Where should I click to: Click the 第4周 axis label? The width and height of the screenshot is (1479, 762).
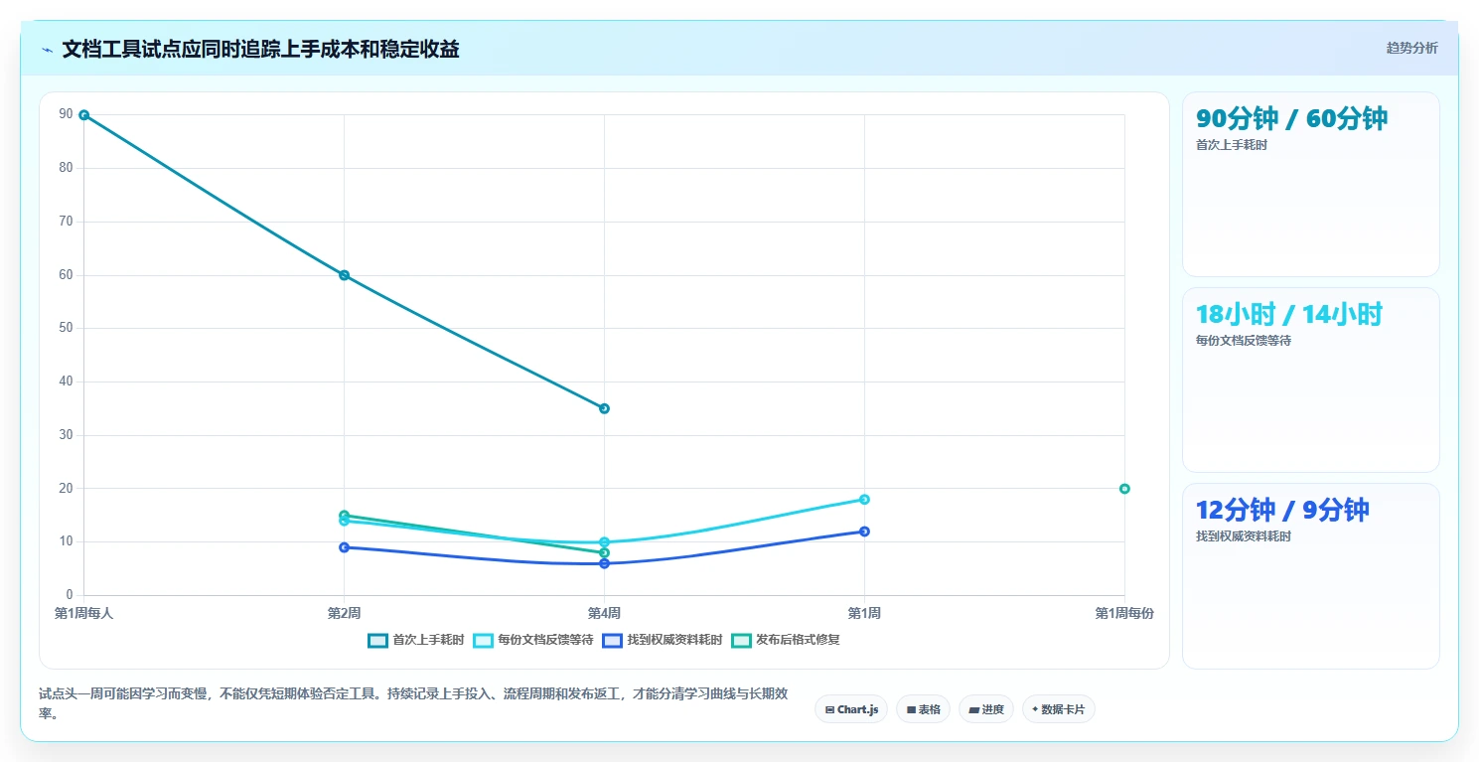(604, 614)
